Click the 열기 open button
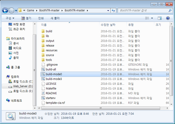The image size is (175, 124). coord(26,18)
